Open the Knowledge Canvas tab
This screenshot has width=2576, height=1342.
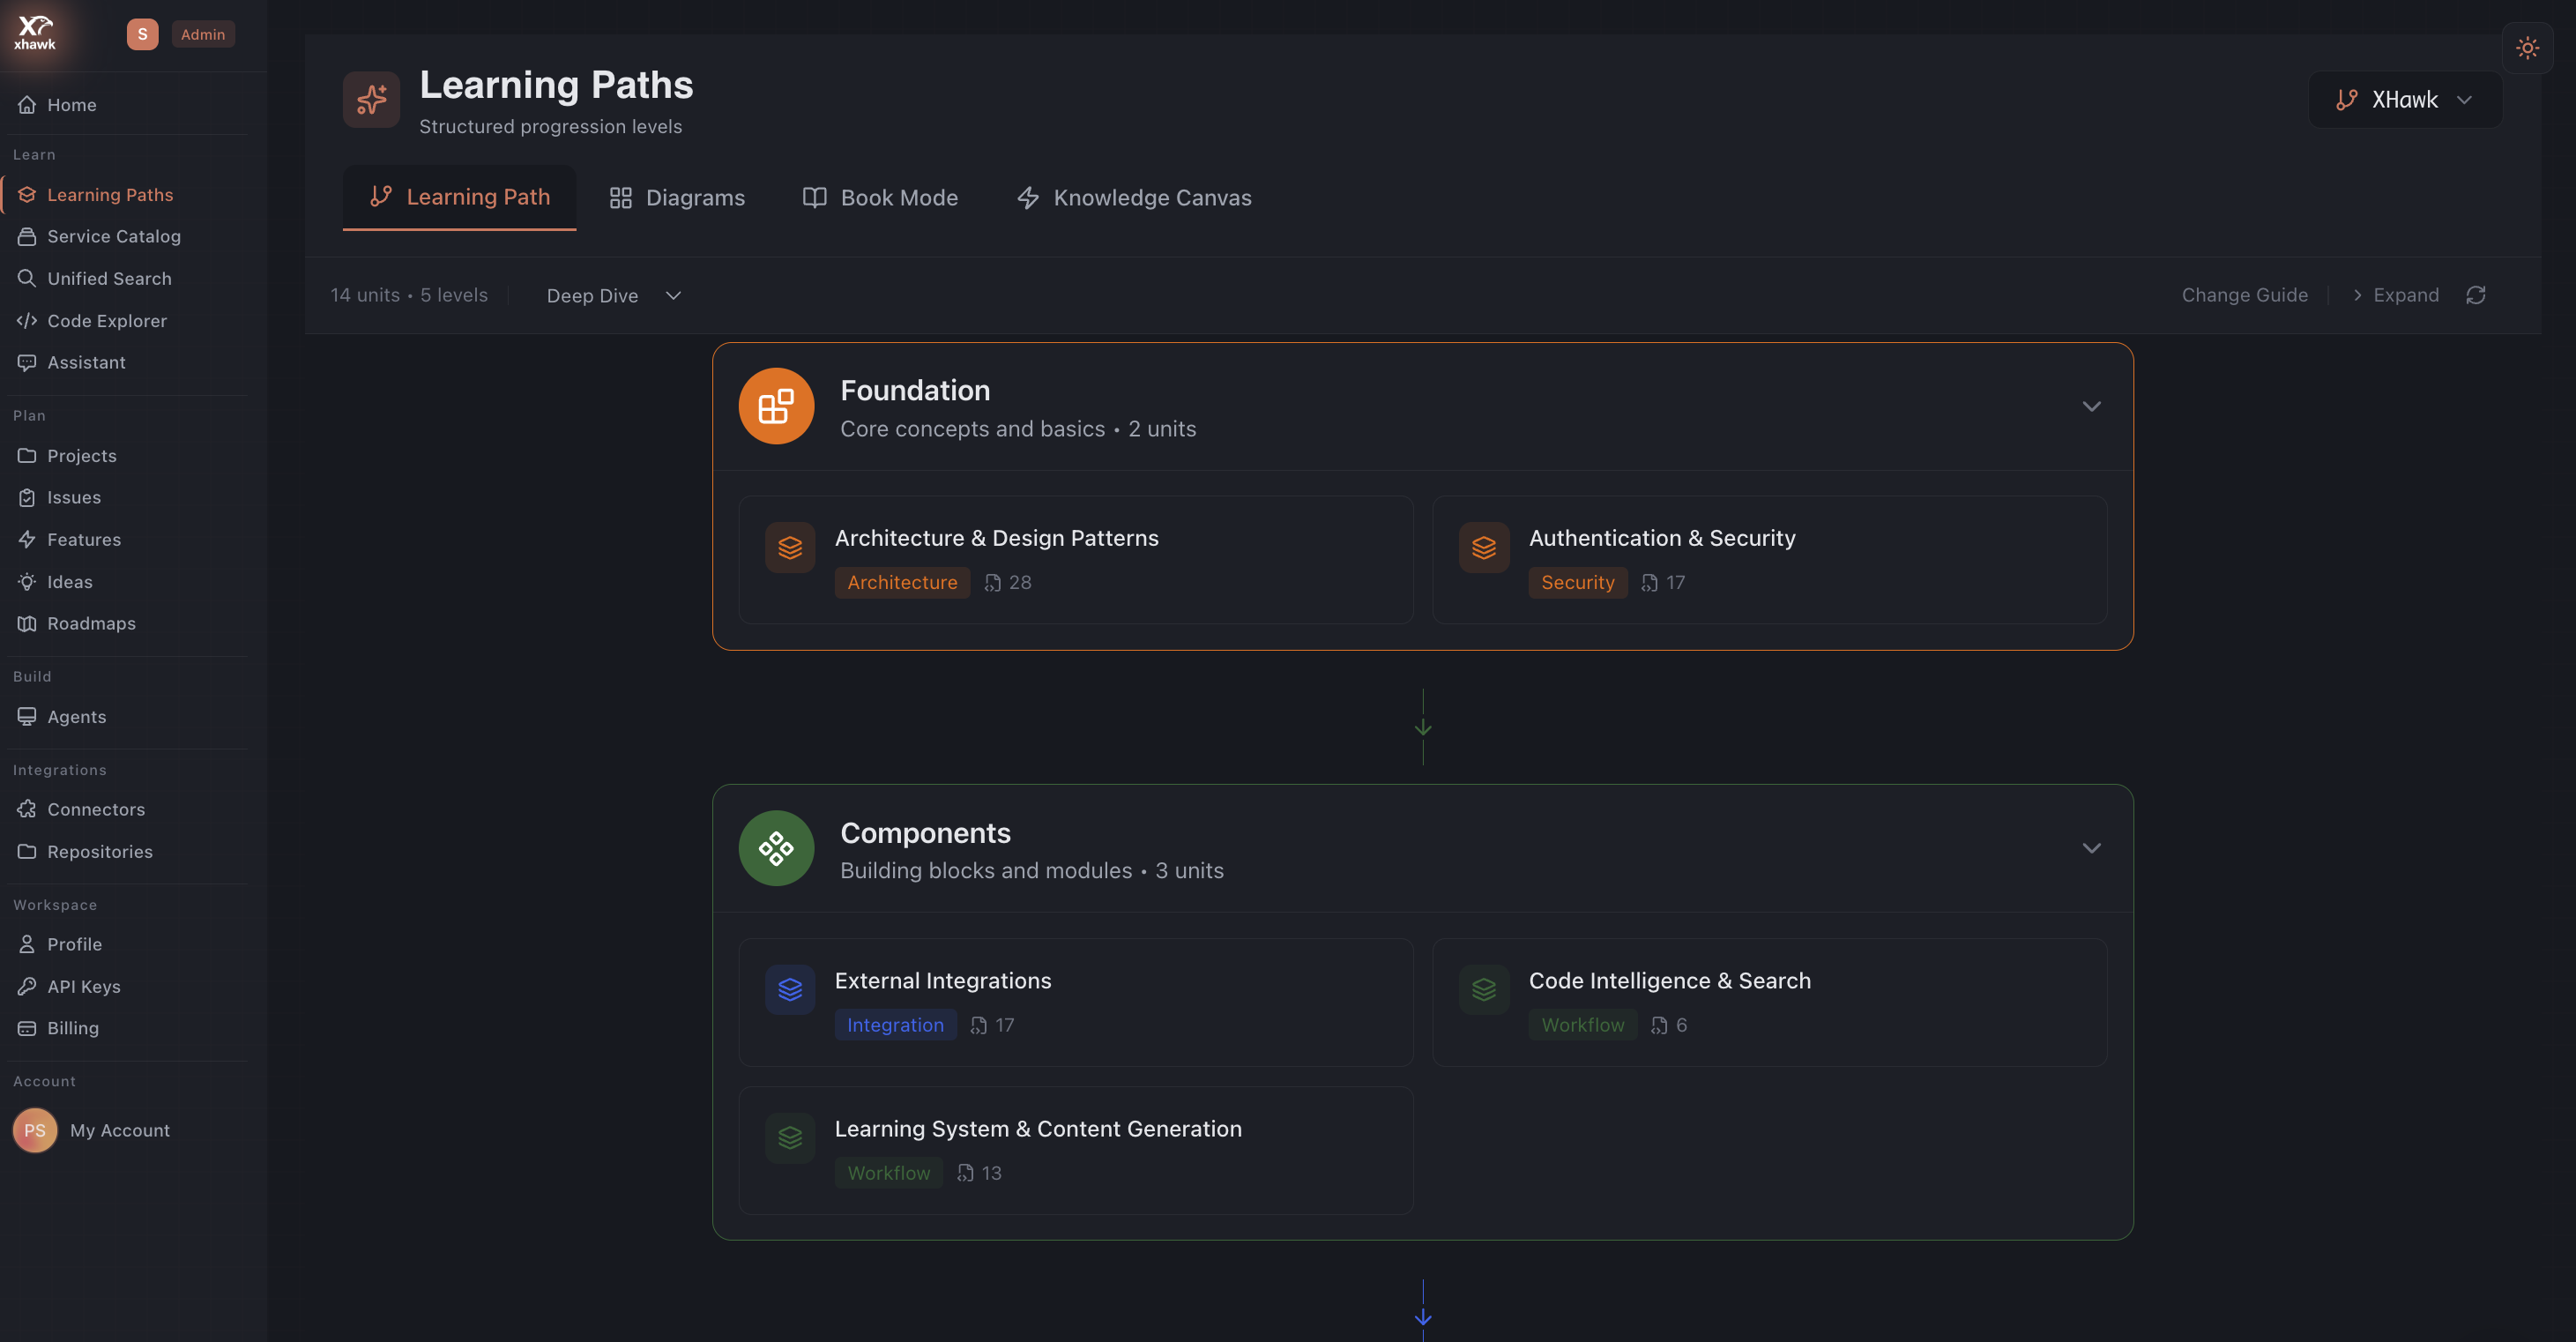coord(1134,197)
